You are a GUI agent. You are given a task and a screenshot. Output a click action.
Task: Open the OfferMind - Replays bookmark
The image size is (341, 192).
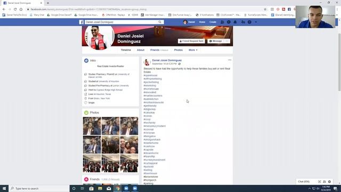coord(113,15)
